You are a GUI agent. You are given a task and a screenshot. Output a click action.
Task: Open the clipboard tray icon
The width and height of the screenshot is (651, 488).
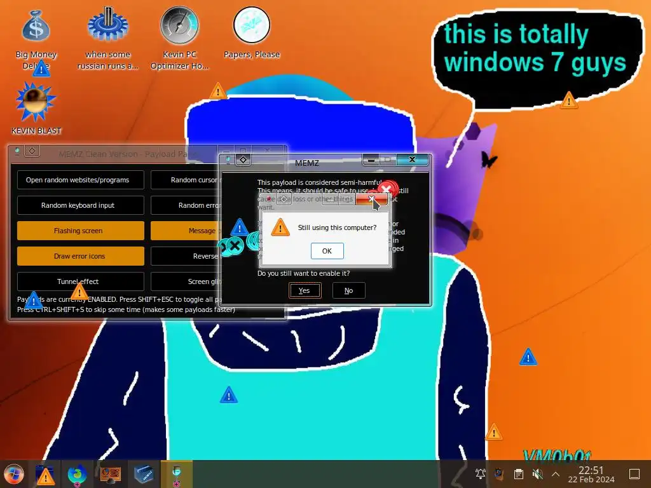click(519, 473)
